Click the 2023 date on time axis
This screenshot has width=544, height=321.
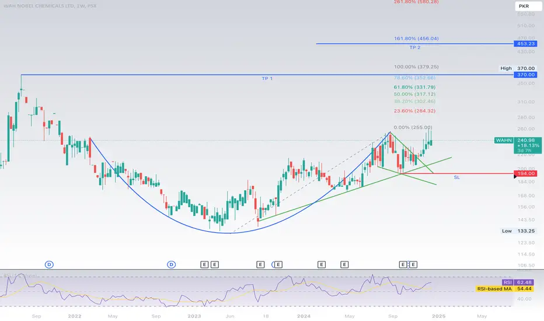(194, 316)
